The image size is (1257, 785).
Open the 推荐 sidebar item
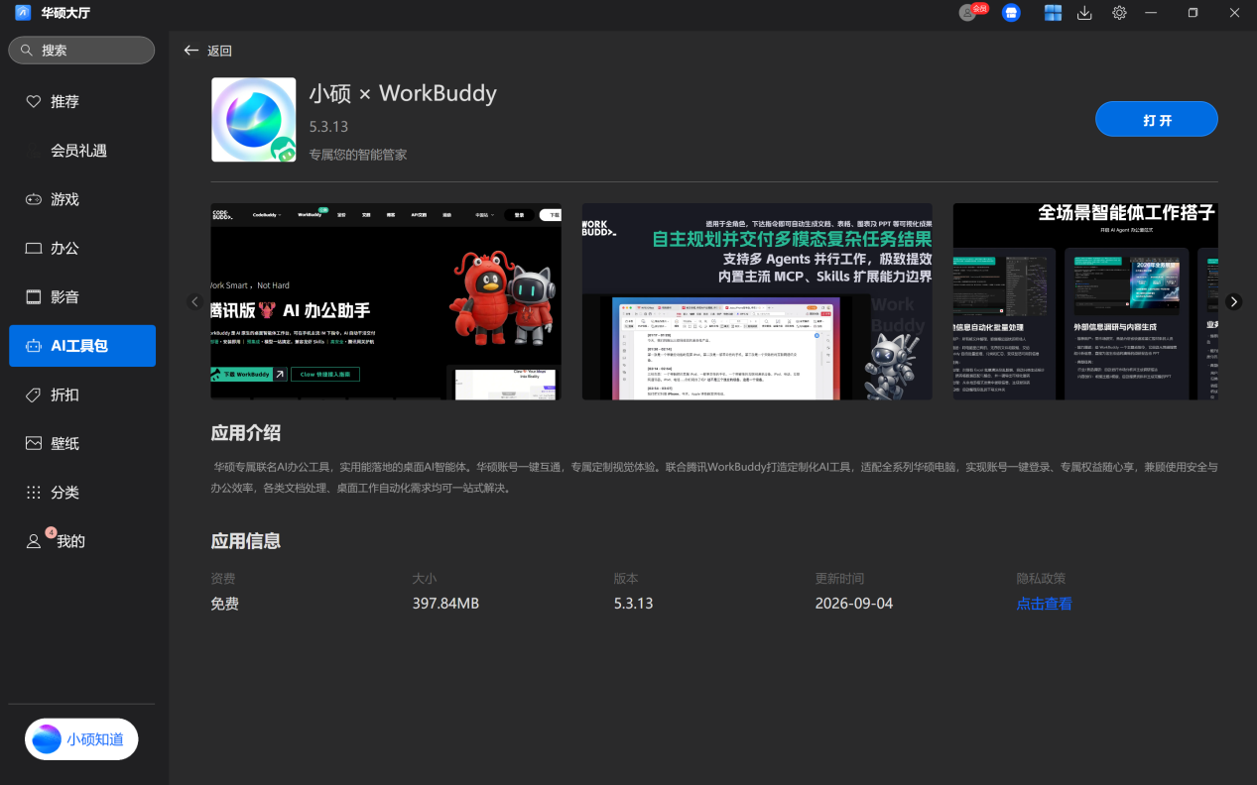pyautogui.click(x=82, y=101)
